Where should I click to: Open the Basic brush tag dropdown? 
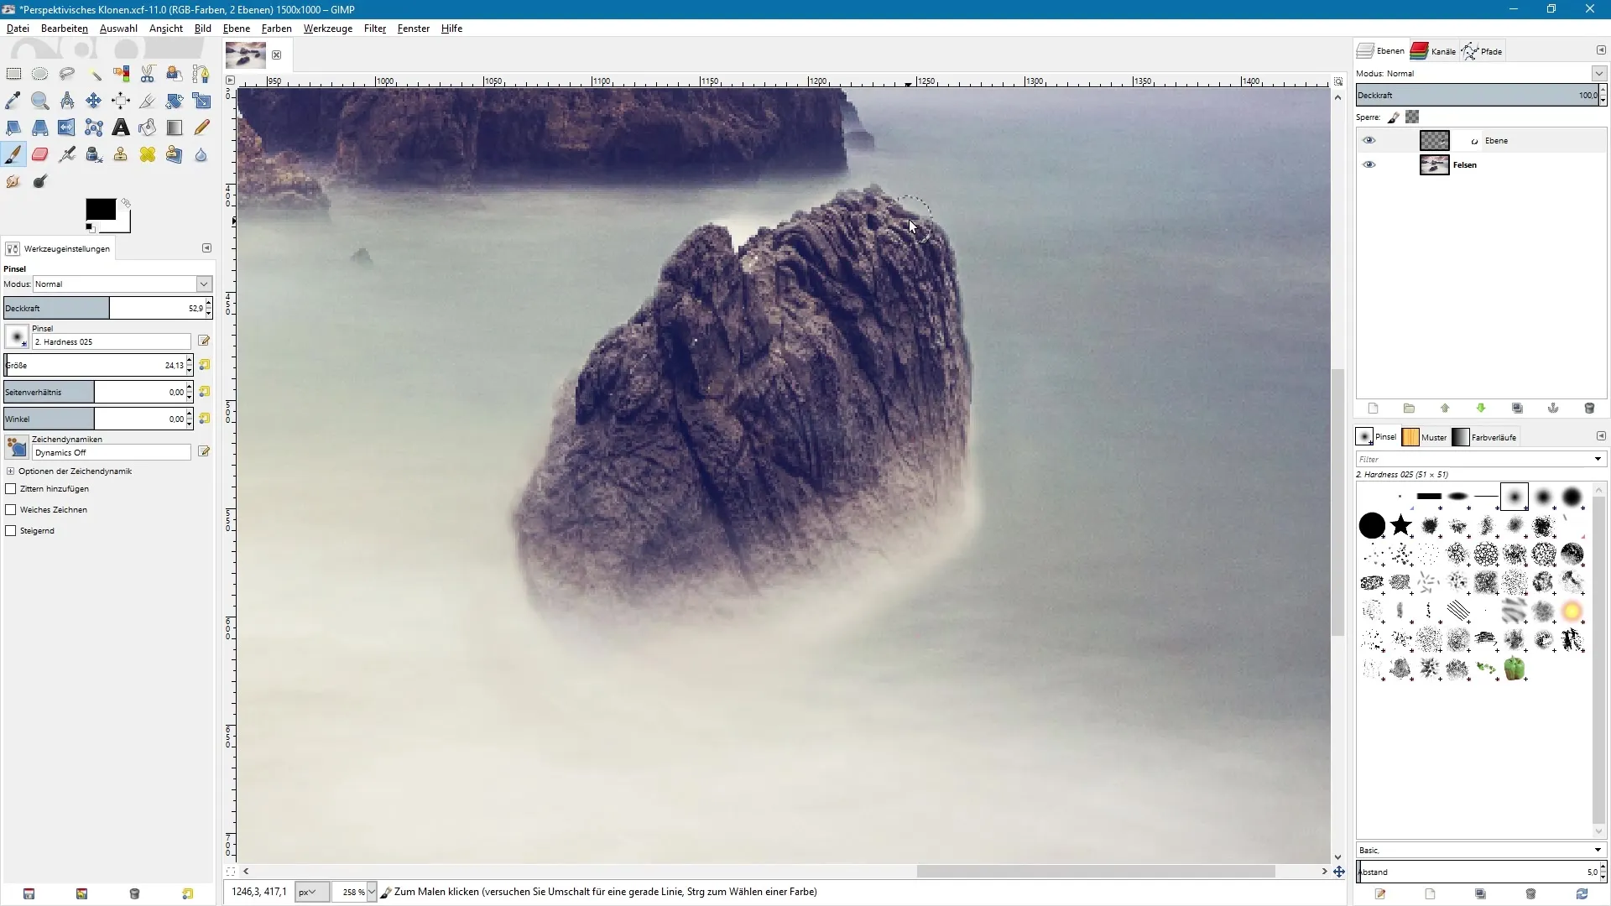1598,850
